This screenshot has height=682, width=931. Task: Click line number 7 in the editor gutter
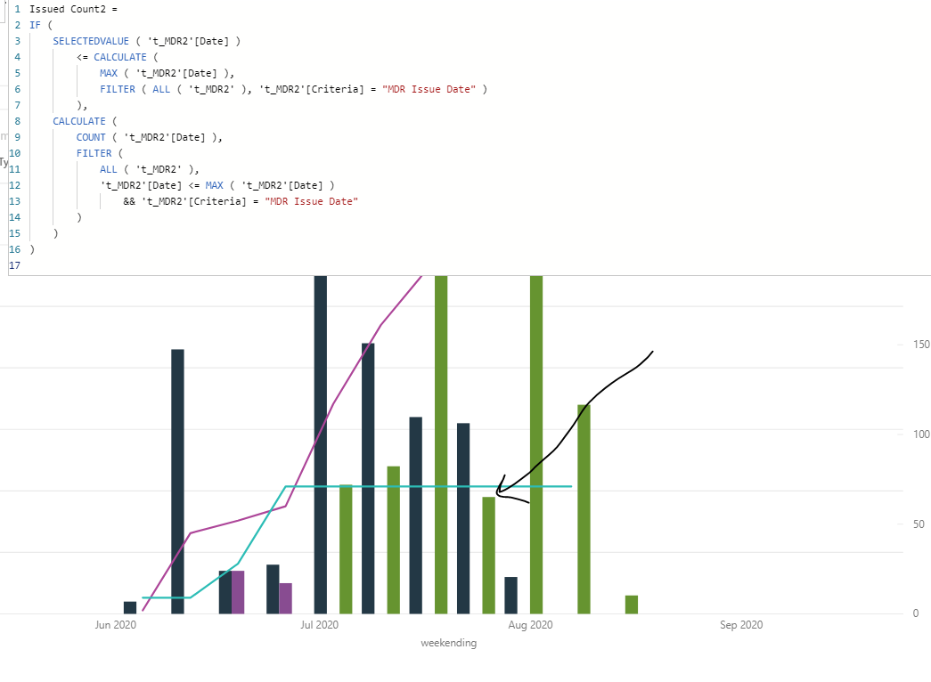click(x=17, y=105)
